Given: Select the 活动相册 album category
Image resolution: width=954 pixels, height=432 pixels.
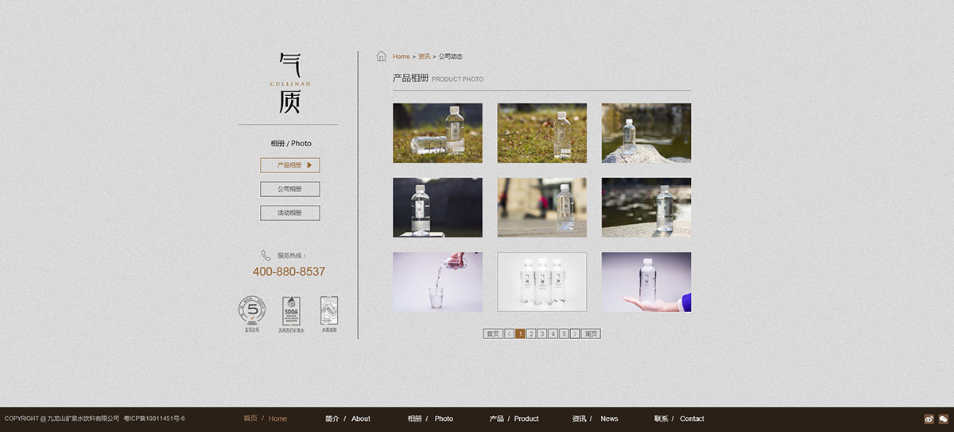Looking at the screenshot, I should pyautogui.click(x=289, y=213).
